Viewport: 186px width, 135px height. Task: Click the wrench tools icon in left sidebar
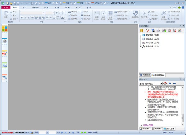[x=5, y=77]
